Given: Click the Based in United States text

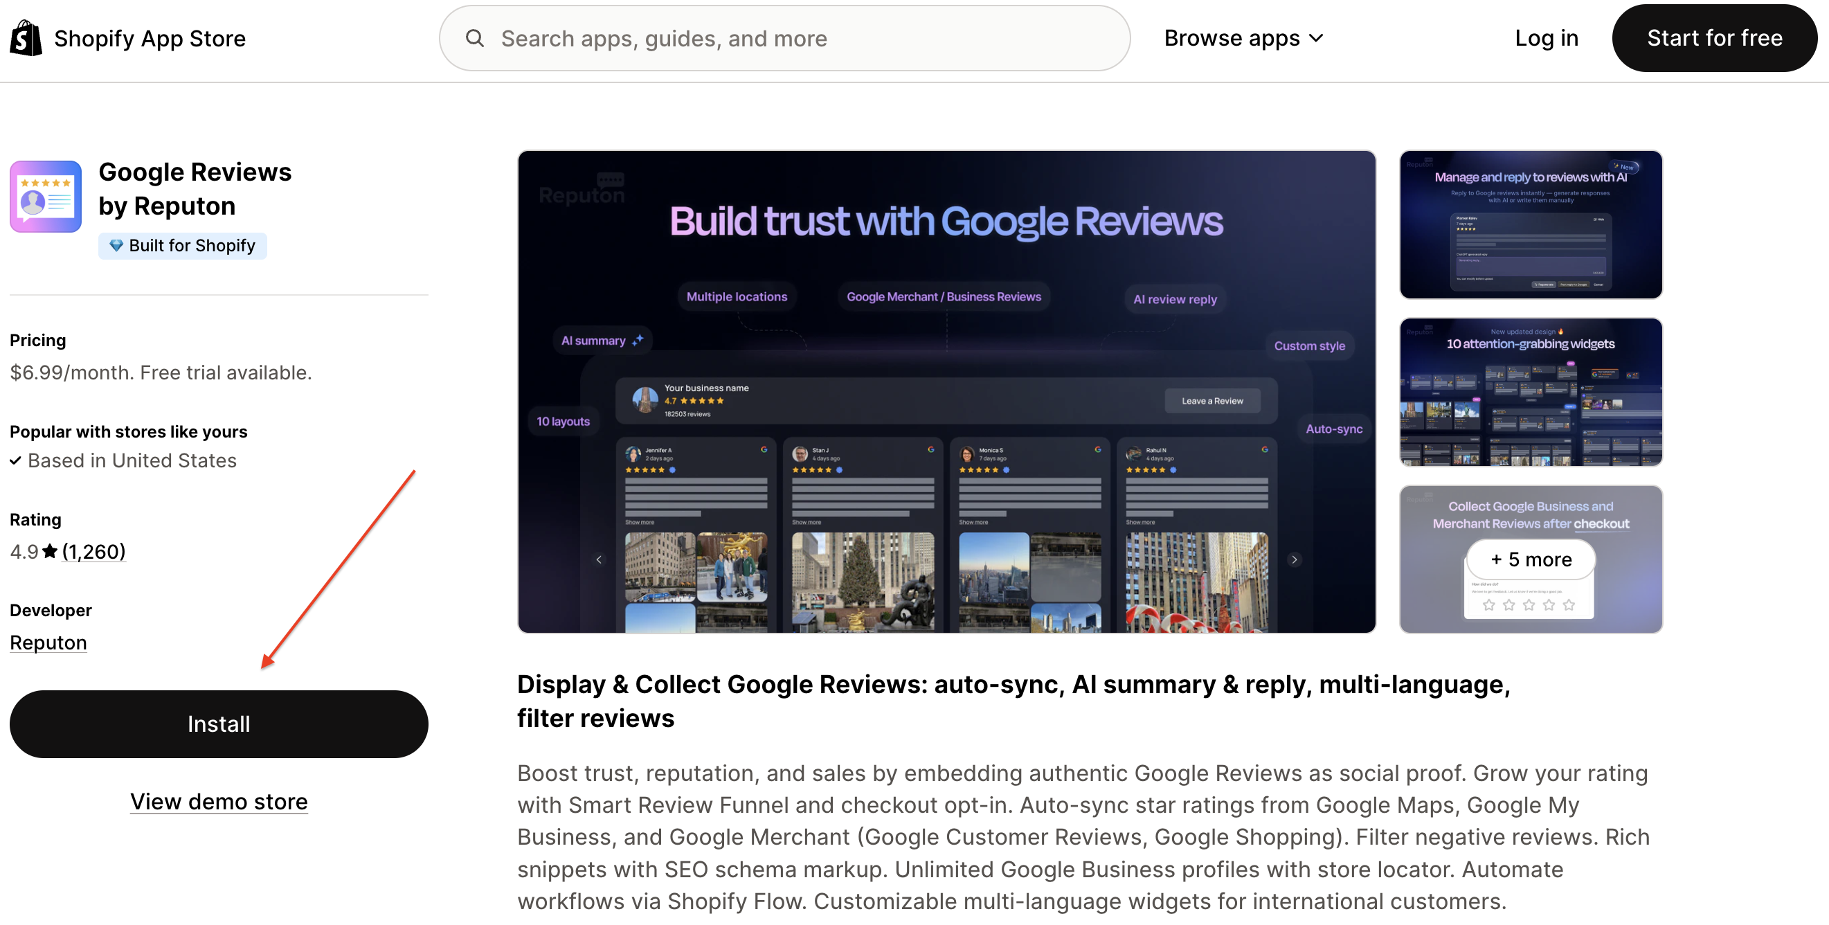Looking at the screenshot, I should [132, 460].
